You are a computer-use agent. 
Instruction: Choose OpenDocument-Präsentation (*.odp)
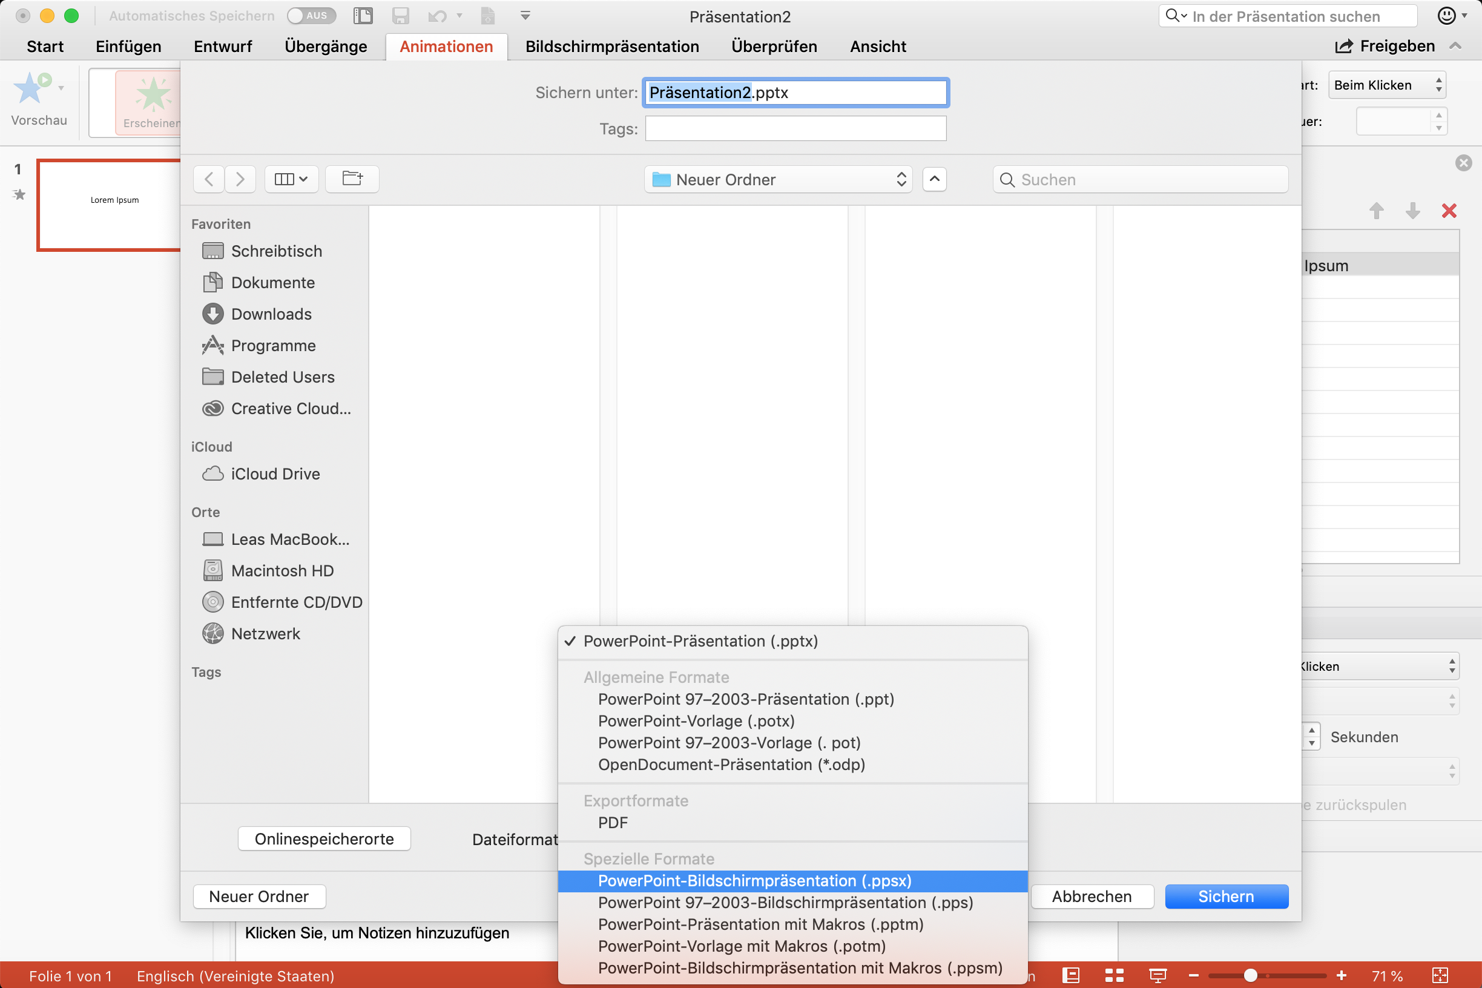[x=792, y=765]
